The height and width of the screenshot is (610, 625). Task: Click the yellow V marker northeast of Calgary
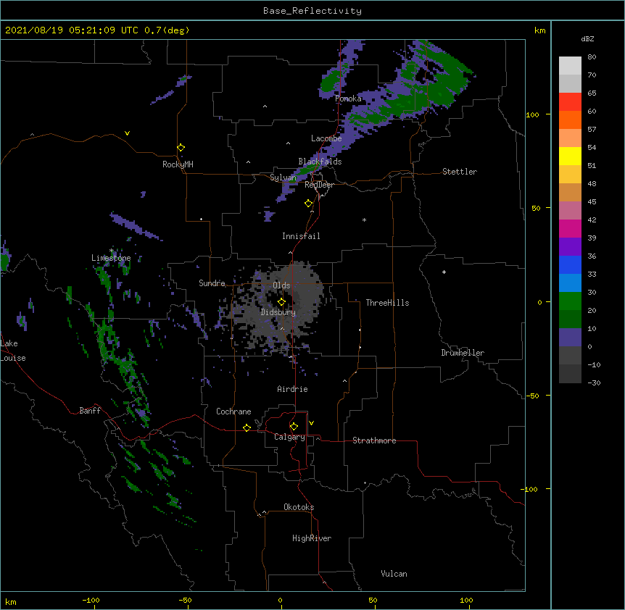tap(311, 423)
